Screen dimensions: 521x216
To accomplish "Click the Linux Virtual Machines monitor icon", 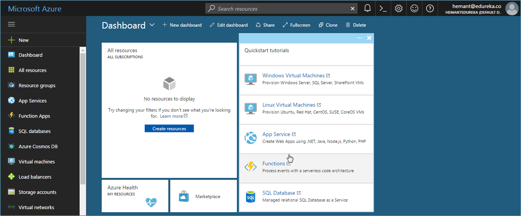I will click(251, 108).
